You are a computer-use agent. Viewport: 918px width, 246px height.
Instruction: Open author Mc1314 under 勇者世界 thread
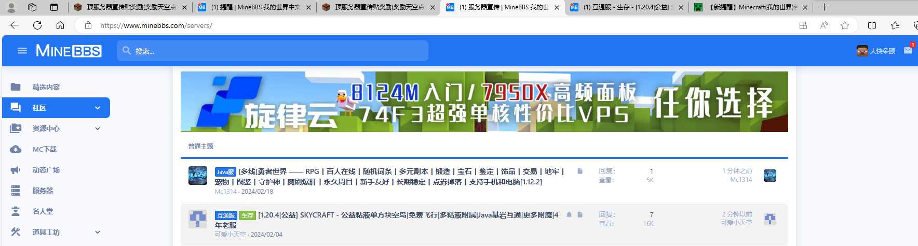(226, 192)
